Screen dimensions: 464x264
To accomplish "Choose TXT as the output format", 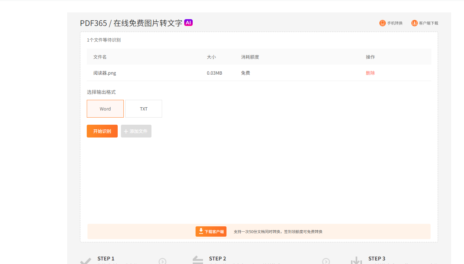I will click(x=144, y=109).
